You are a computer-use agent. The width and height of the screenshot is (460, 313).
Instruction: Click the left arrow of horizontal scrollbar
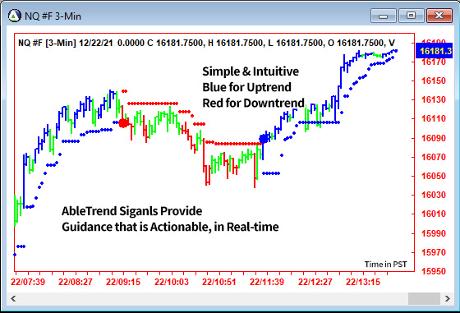click(13, 299)
